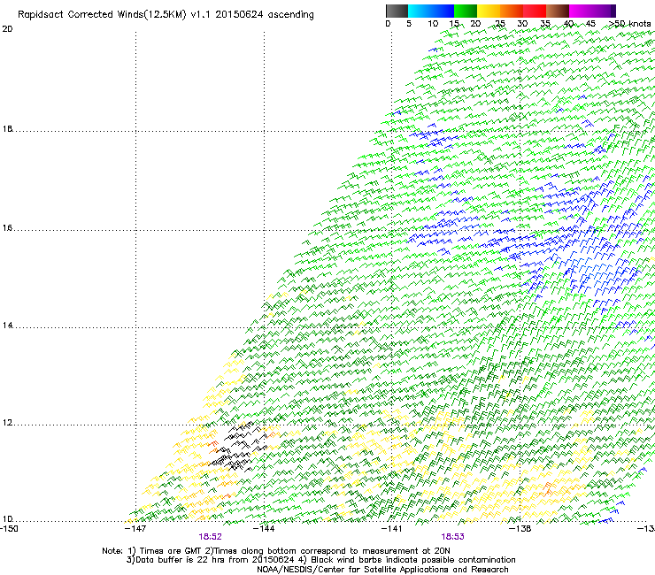Click the longitude label '-150' on bottom axis

(9, 529)
